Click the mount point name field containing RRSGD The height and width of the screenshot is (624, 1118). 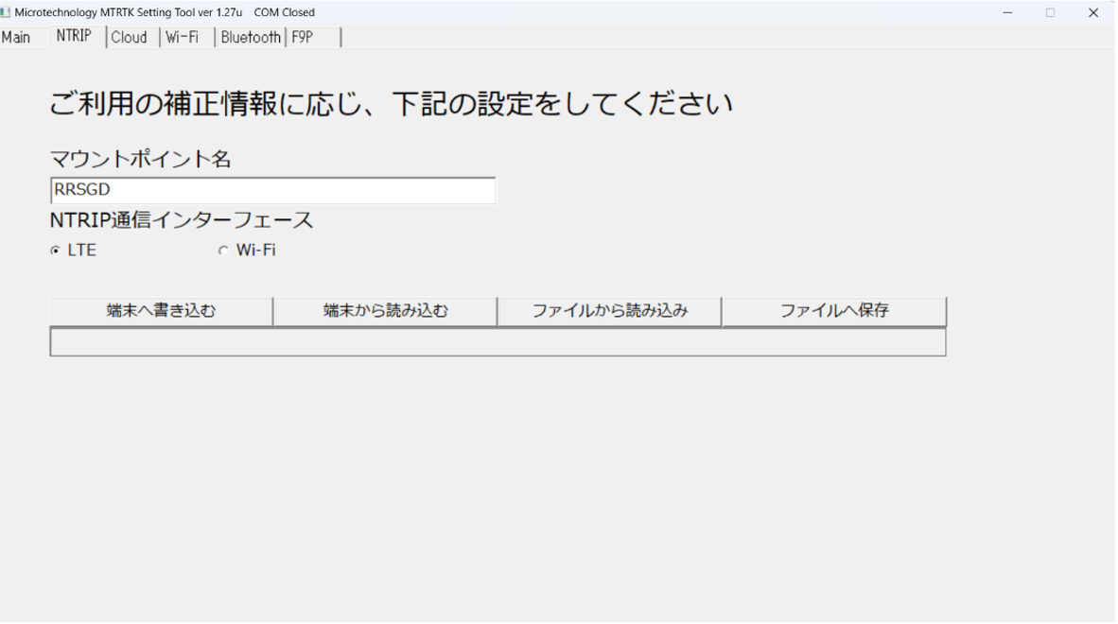point(272,190)
